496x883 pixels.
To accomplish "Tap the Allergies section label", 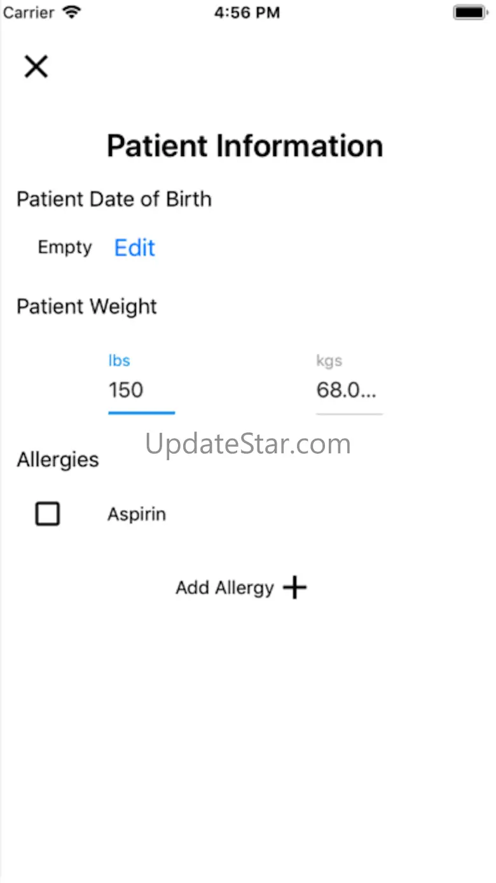I will click(x=58, y=460).
